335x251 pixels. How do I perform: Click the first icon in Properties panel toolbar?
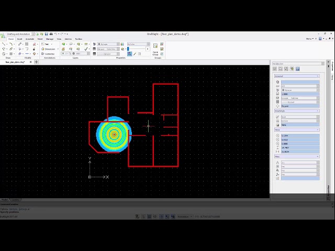pos(275,69)
